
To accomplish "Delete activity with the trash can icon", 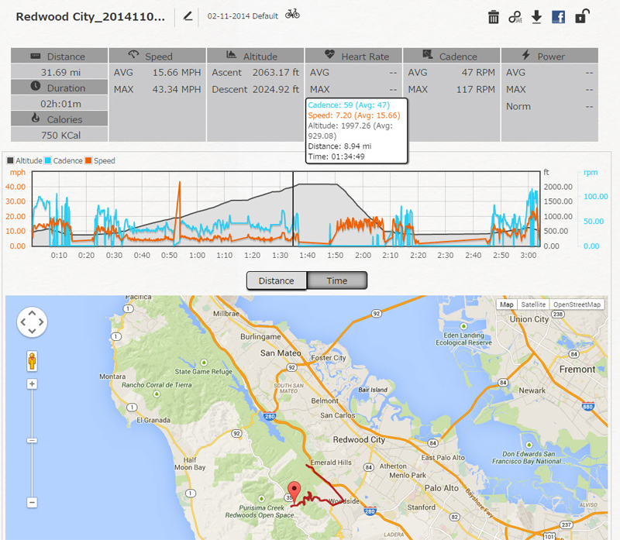I will [x=494, y=17].
